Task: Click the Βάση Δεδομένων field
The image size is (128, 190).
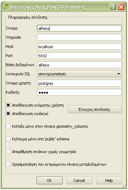Action: pyautogui.click(x=79, y=65)
